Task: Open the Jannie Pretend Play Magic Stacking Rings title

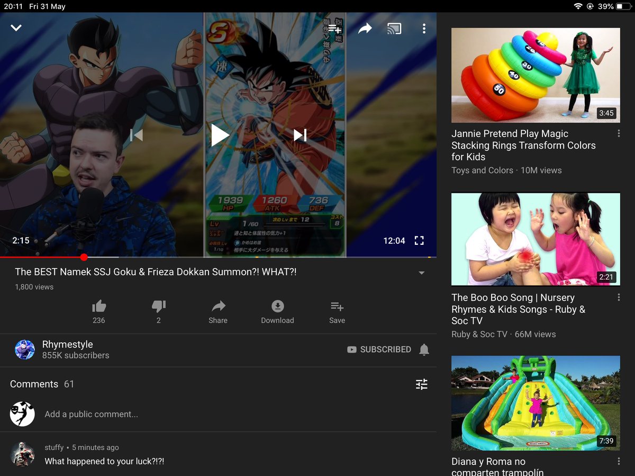Action: (x=523, y=145)
